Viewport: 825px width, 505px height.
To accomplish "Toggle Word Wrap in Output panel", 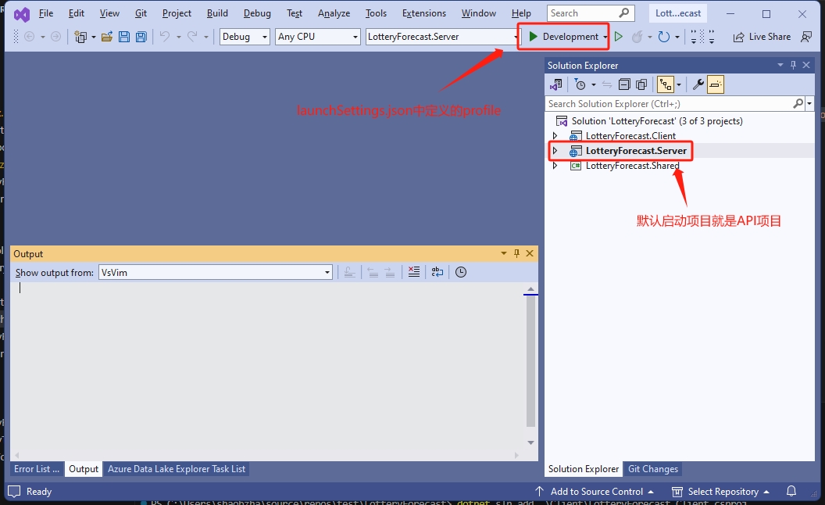I will pyautogui.click(x=437, y=272).
